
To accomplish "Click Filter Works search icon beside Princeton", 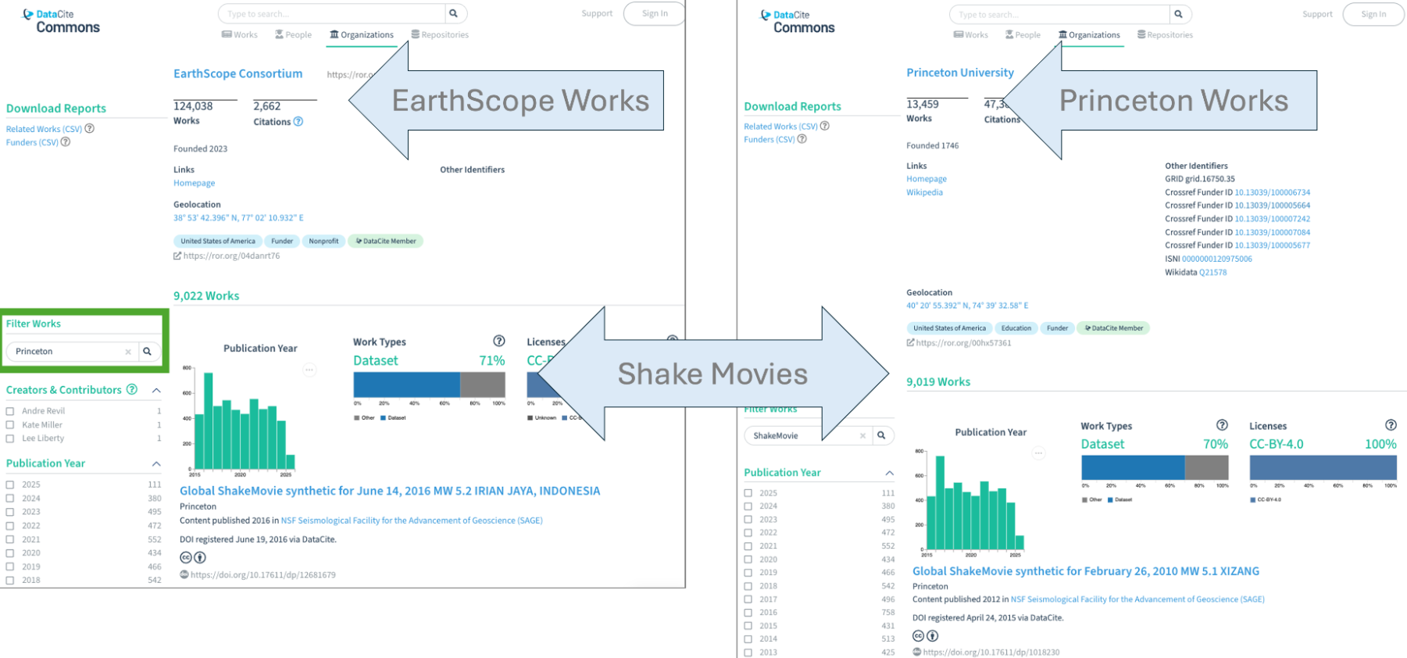I will (147, 352).
